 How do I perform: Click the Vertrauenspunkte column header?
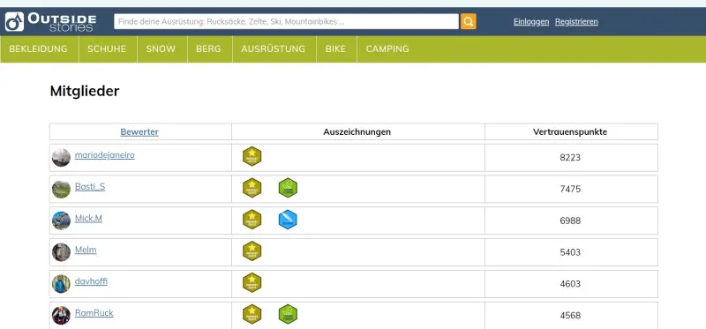coord(570,132)
